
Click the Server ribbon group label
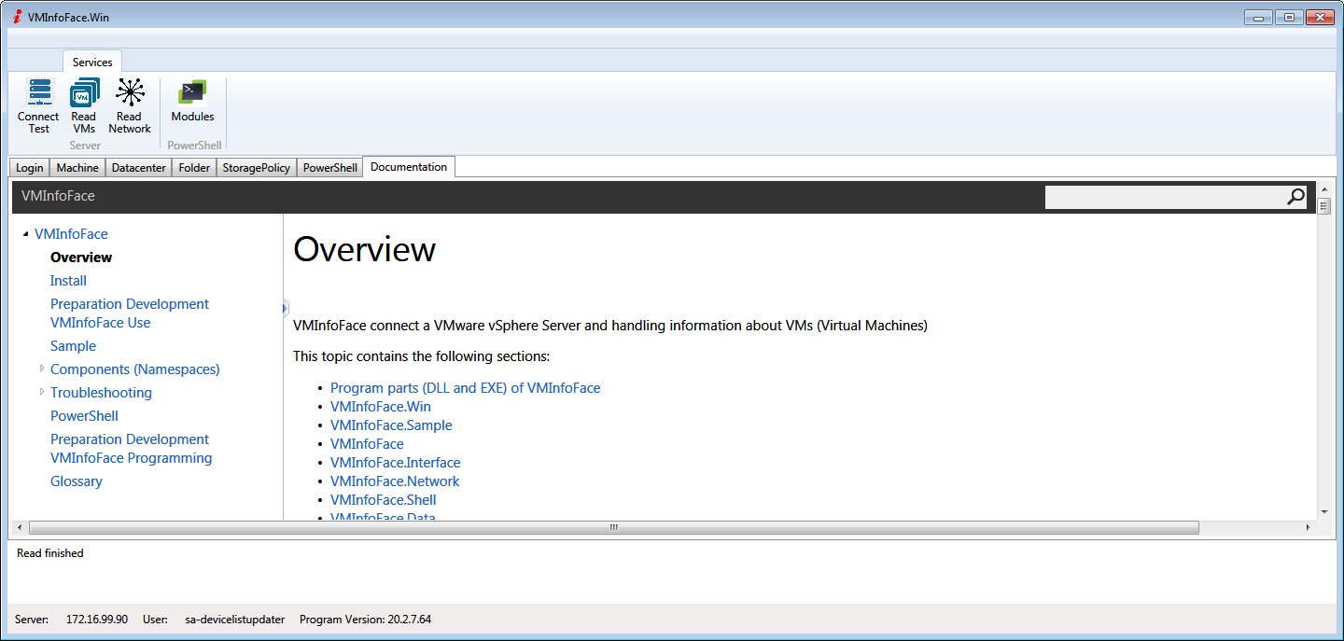pyautogui.click(x=85, y=146)
